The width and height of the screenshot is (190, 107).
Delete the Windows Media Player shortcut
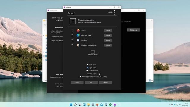[108, 45]
